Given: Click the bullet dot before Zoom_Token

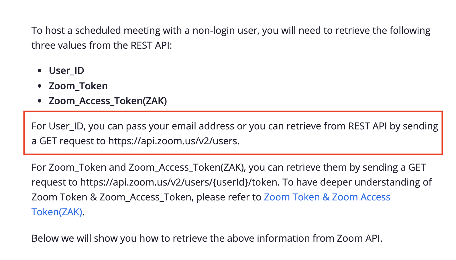Looking at the screenshot, I should coord(40,86).
